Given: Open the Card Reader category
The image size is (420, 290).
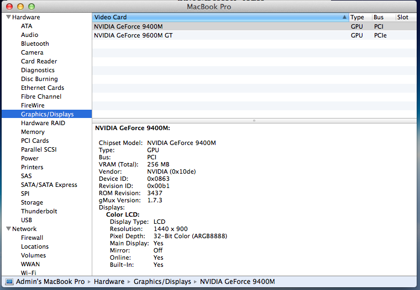Looking at the screenshot, I should [39, 61].
